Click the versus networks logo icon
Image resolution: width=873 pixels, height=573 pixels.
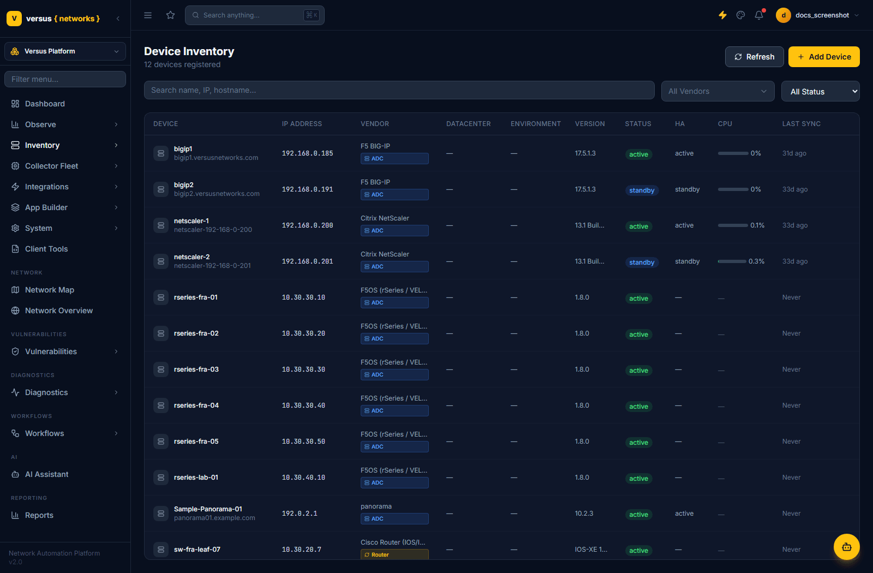14,19
